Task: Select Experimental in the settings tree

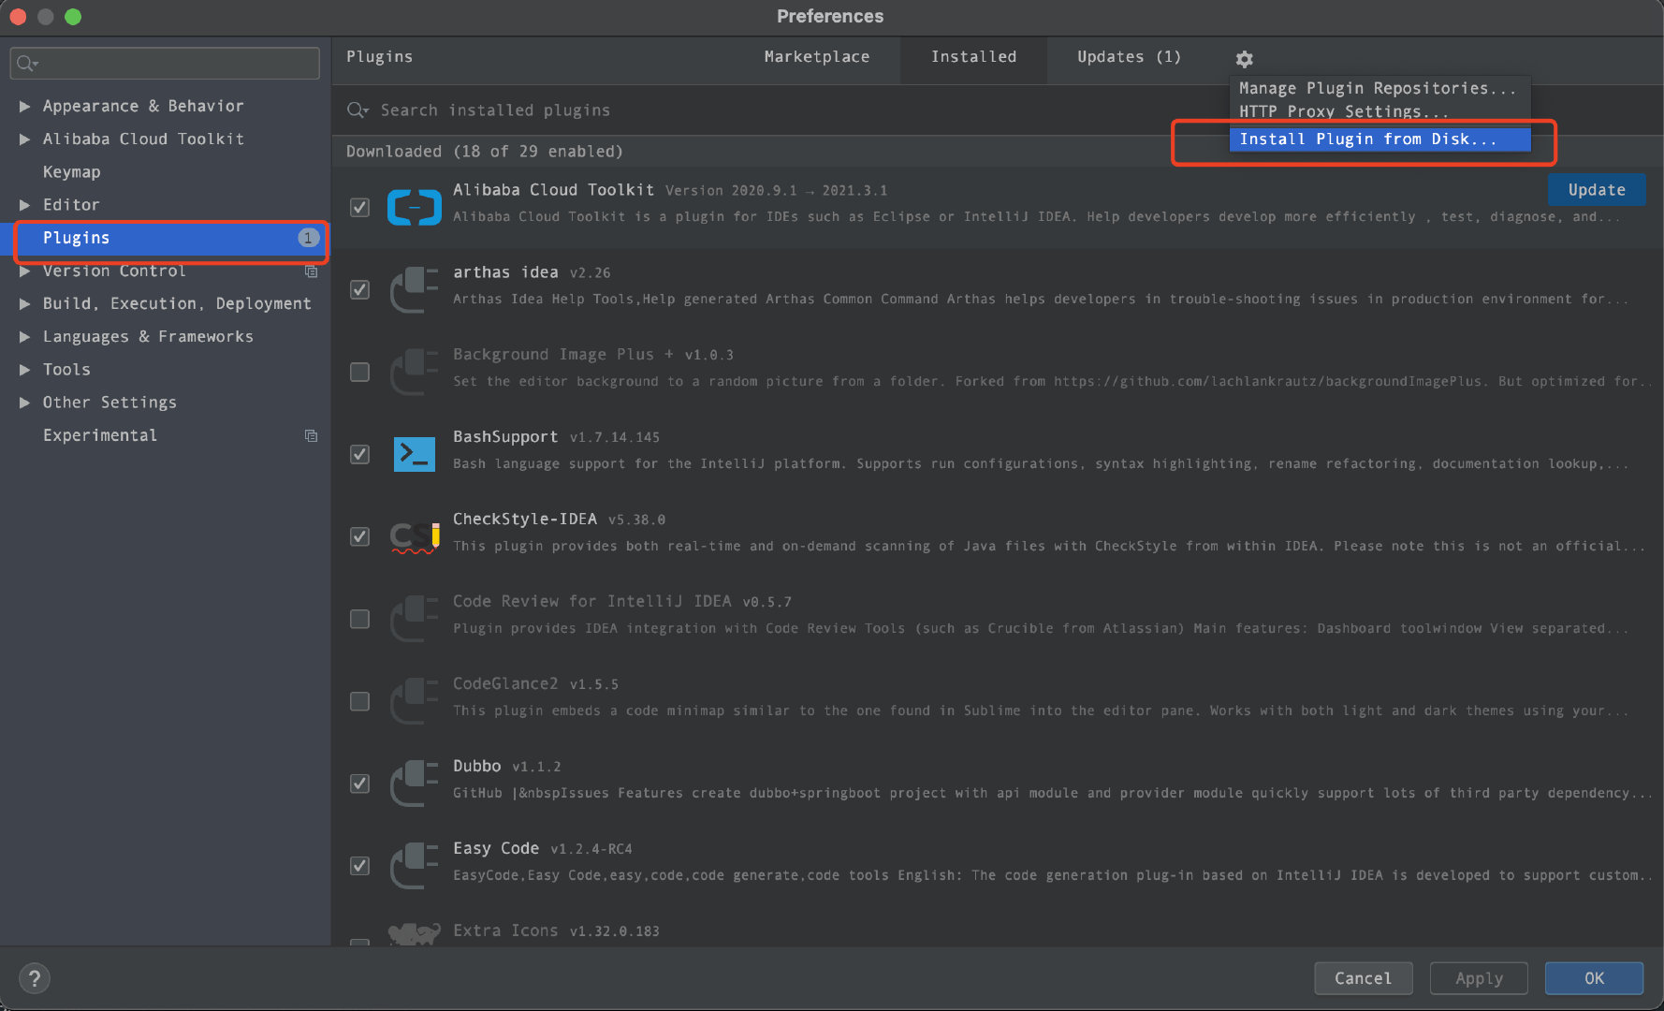Action: 100,435
